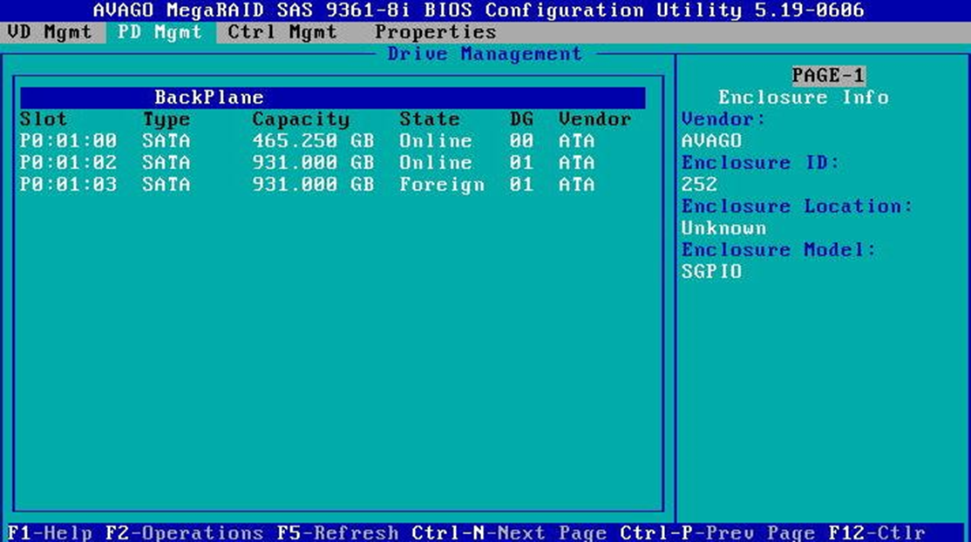The image size is (971, 542).
Task: Switch to the Ctrl Mgmt tab
Action: click(x=282, y=32)
